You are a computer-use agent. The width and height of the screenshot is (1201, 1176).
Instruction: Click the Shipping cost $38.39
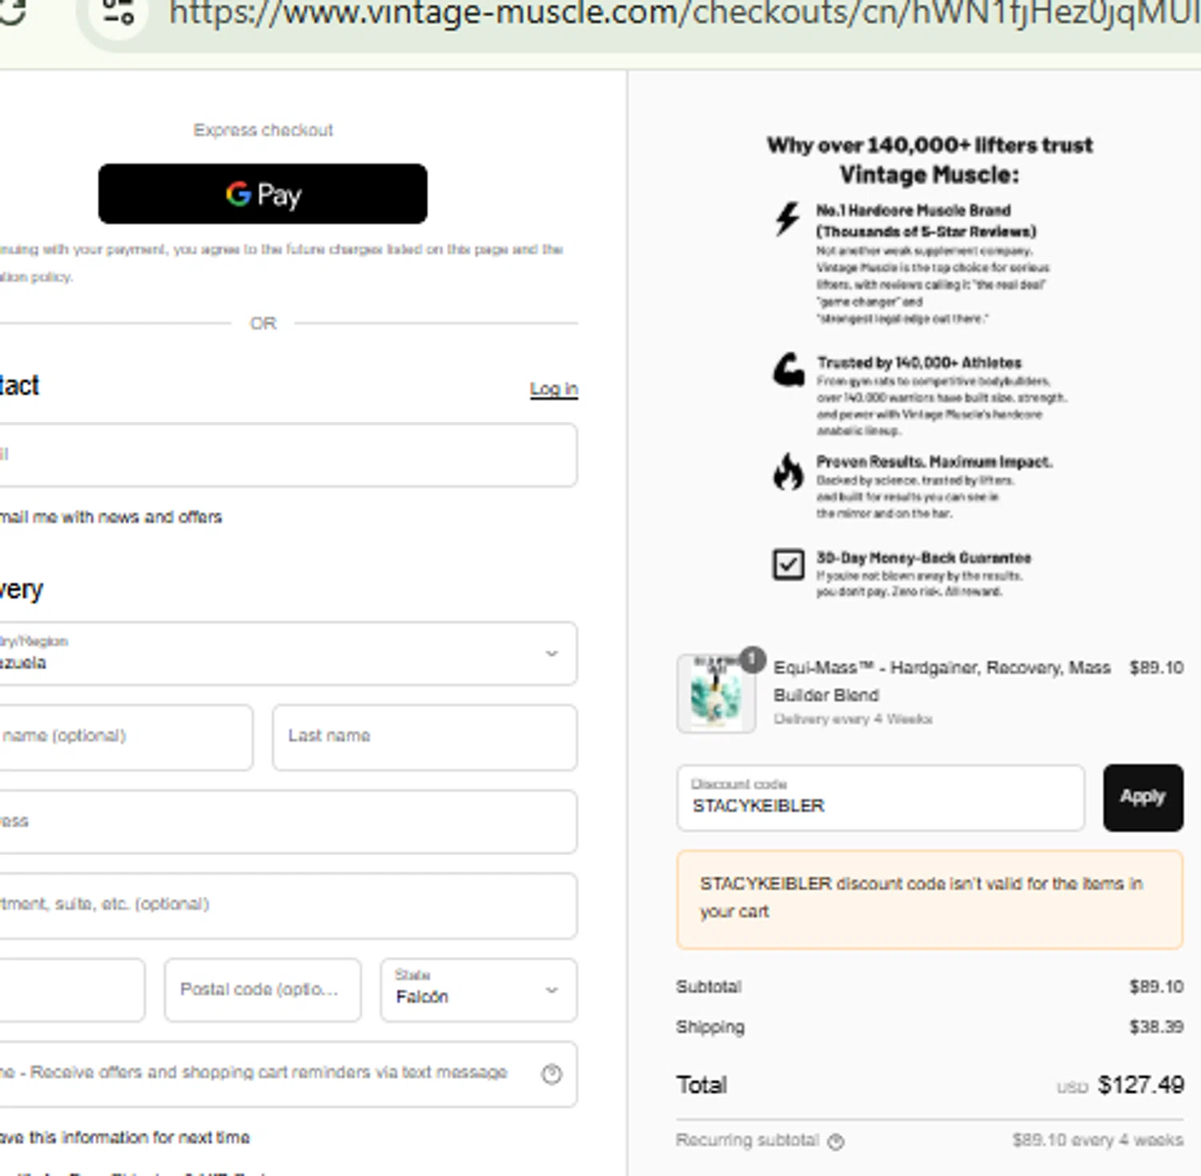[1156, 1026]
